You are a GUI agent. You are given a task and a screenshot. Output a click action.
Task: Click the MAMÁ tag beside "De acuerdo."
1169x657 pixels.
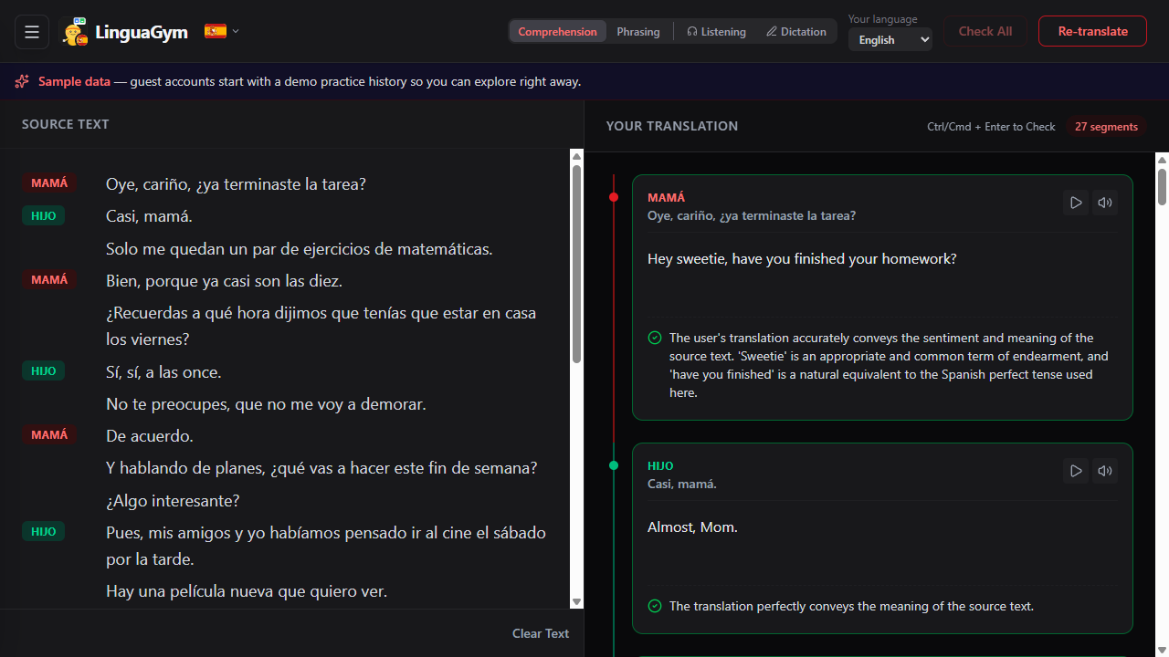point(49,435)
